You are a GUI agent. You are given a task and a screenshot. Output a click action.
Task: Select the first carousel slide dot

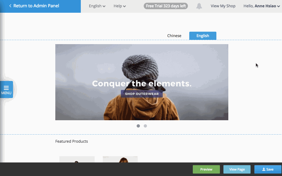pyautogui.click(x=138, y=126)
